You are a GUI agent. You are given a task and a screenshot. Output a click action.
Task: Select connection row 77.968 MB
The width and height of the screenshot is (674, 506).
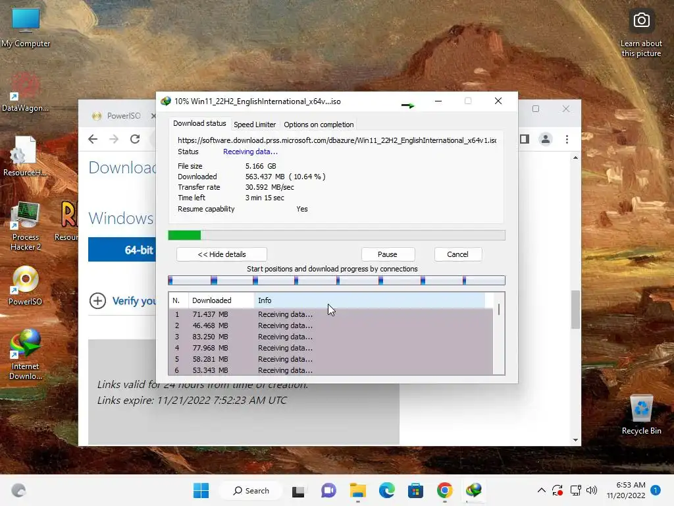331,348
